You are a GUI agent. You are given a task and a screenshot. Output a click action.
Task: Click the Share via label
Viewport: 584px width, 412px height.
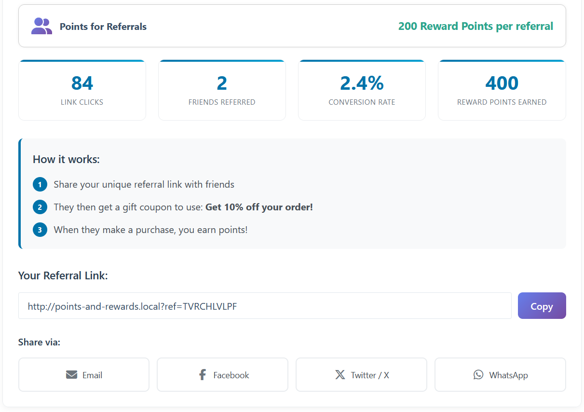click(x=39, y=342)
